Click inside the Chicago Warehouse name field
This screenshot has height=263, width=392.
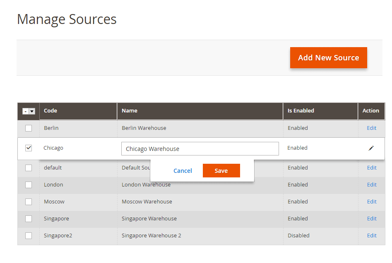tap(200, 148)
